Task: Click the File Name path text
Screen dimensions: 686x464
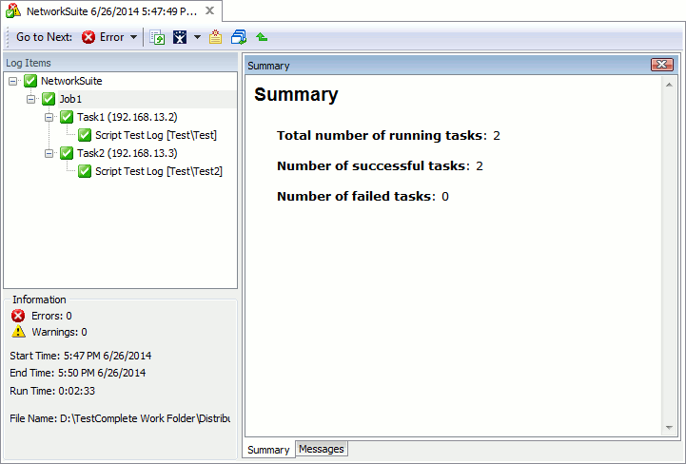Action: [120, 418]
